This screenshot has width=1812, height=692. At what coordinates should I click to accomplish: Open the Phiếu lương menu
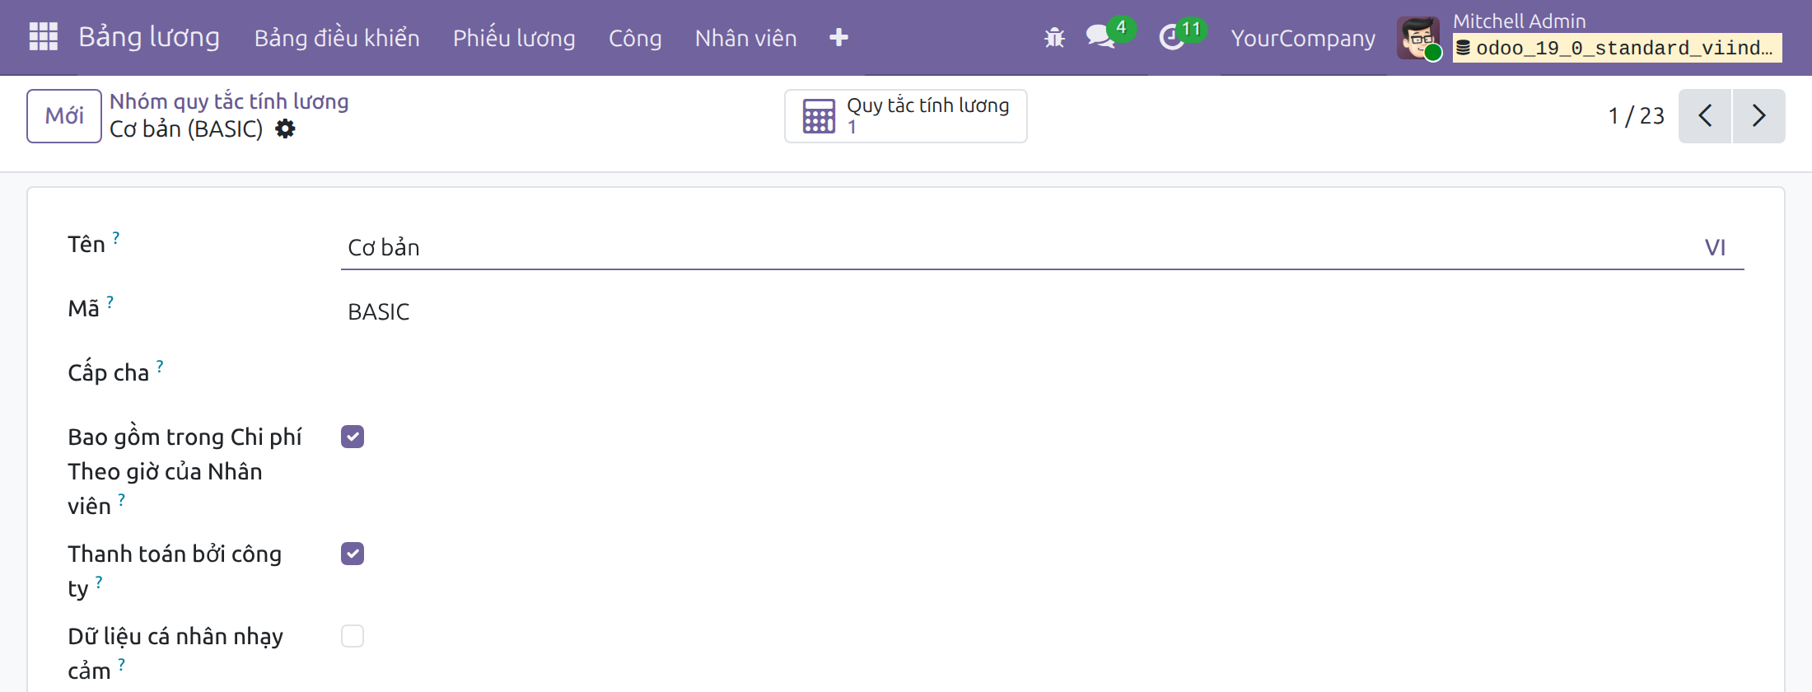(514, 38)
